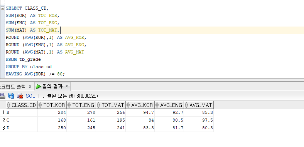Click the SELECT CLASS_CD line in editor
The height and width of the screenshot is (147, 304).
27,8
